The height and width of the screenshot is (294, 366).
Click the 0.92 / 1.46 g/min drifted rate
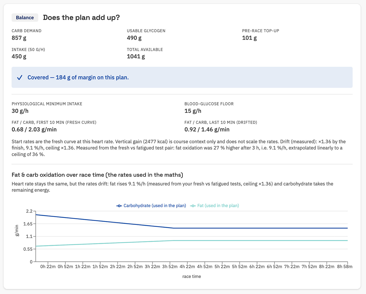pos(207,130)
